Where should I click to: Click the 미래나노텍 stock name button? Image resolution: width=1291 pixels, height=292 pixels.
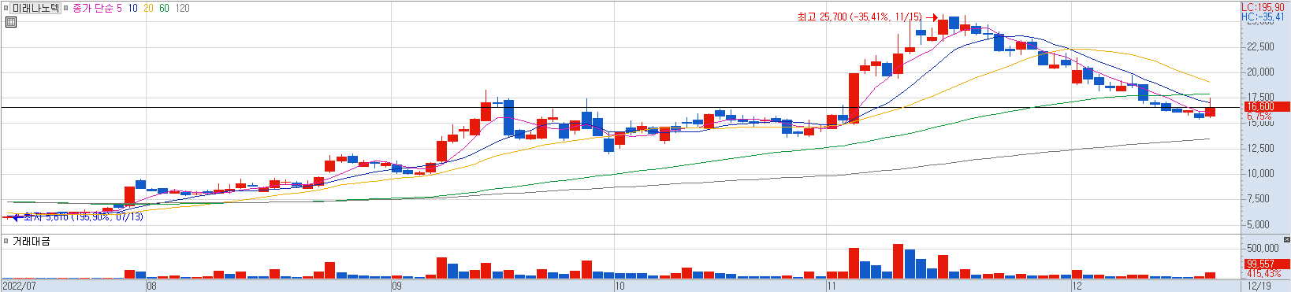click(36, 8)
